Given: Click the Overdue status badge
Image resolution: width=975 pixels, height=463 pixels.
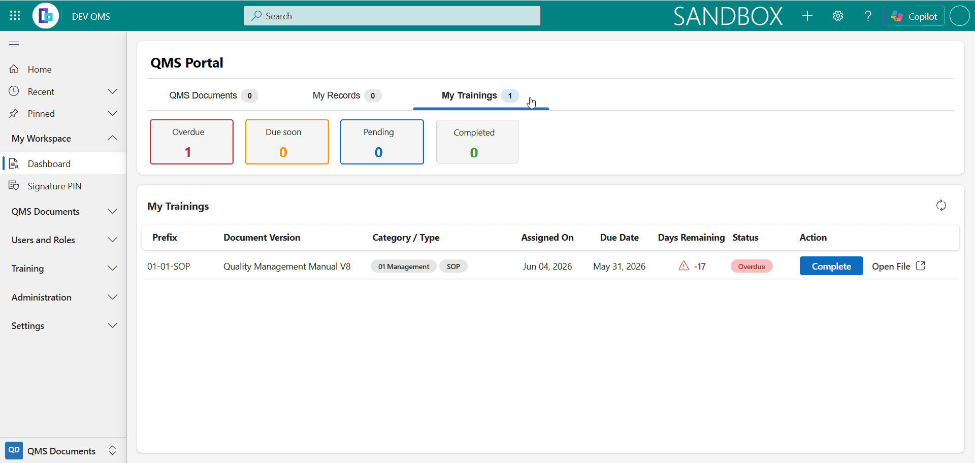Looking at the screenshot, I should (x=752, y=267).
